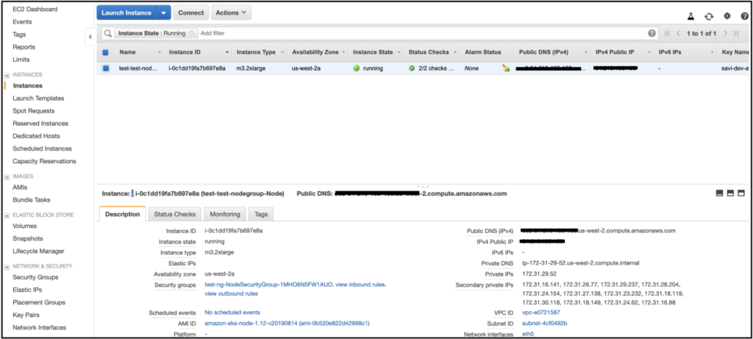Open the Status Checks column dropdown
The width and height of the screenshot is (753, 339).
454,52
